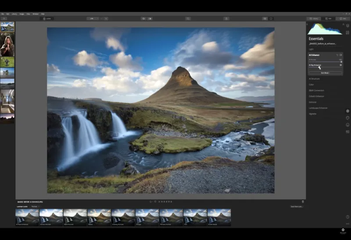Select the Essentials sun icon
The width and height of the screenshot is (351, 240).
point(347,111)
